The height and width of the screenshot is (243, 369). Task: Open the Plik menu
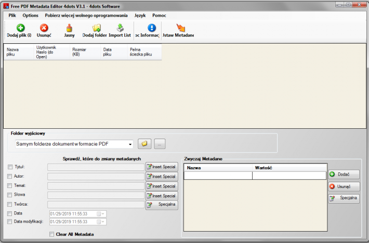point(12,16)
